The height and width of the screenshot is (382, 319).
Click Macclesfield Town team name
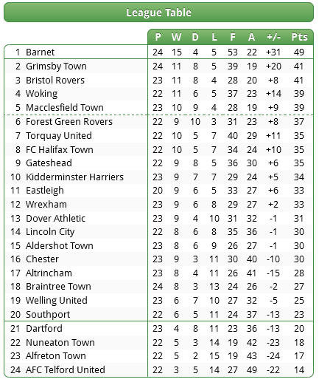point(65,108)
